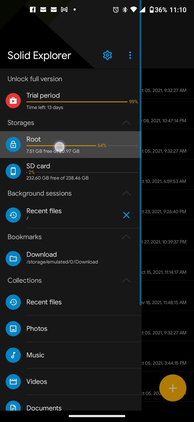This screenshot has width=194, height=422.
Task: Tap the Root storage lock icon
Action: pos(13,144)
